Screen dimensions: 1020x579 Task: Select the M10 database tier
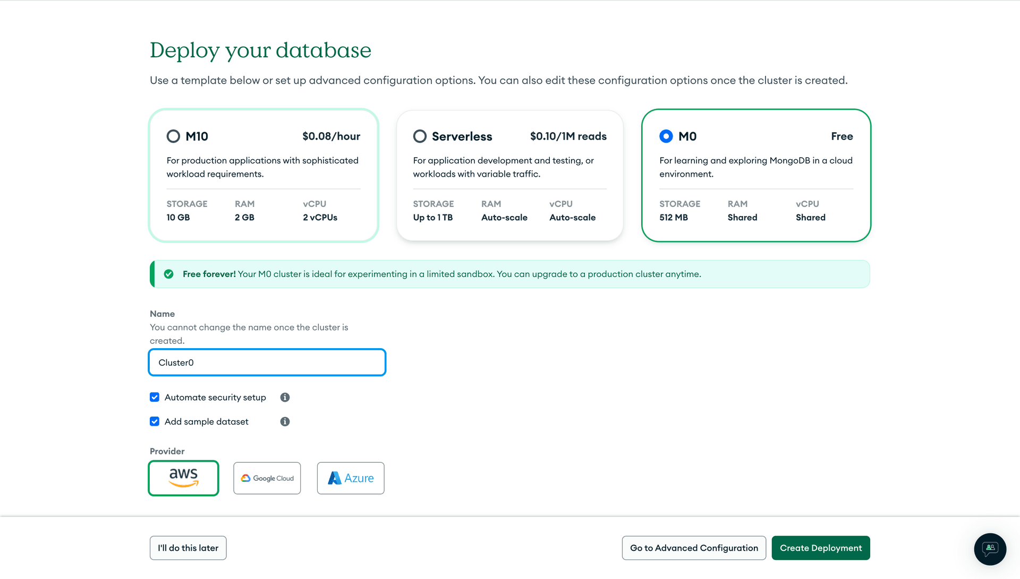(x=172, y=136)
